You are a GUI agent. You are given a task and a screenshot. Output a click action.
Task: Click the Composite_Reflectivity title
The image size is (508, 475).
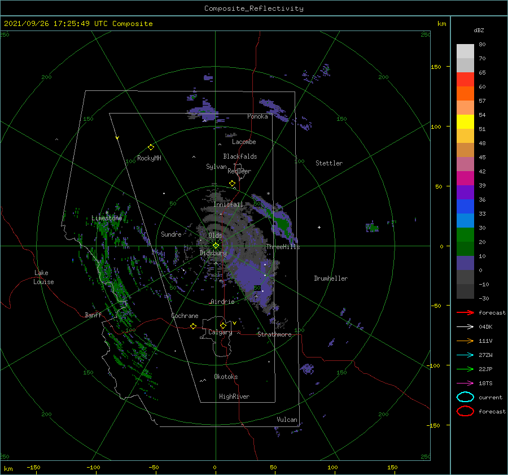254,8
